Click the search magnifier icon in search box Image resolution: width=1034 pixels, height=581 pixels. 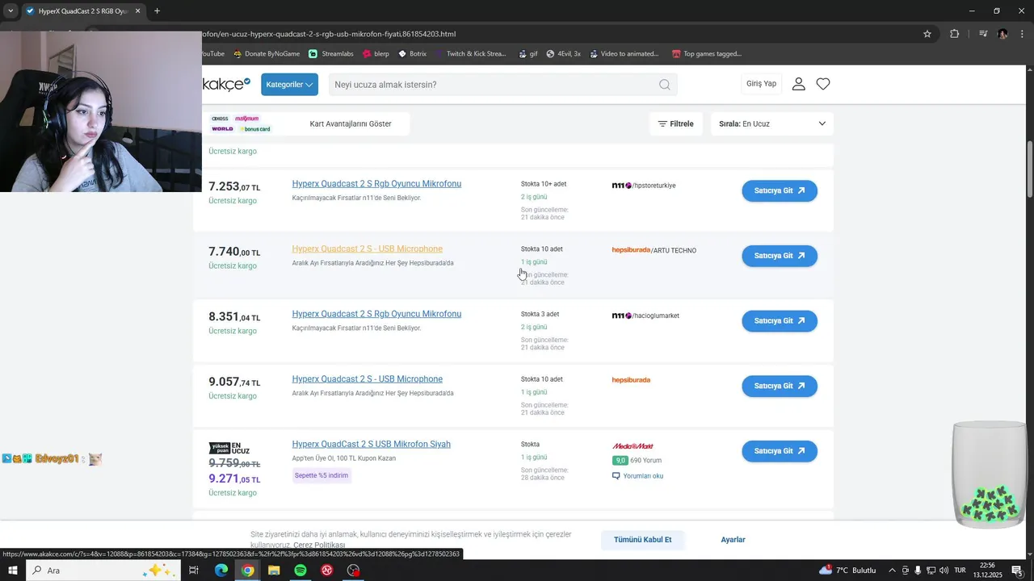point(664,85)
